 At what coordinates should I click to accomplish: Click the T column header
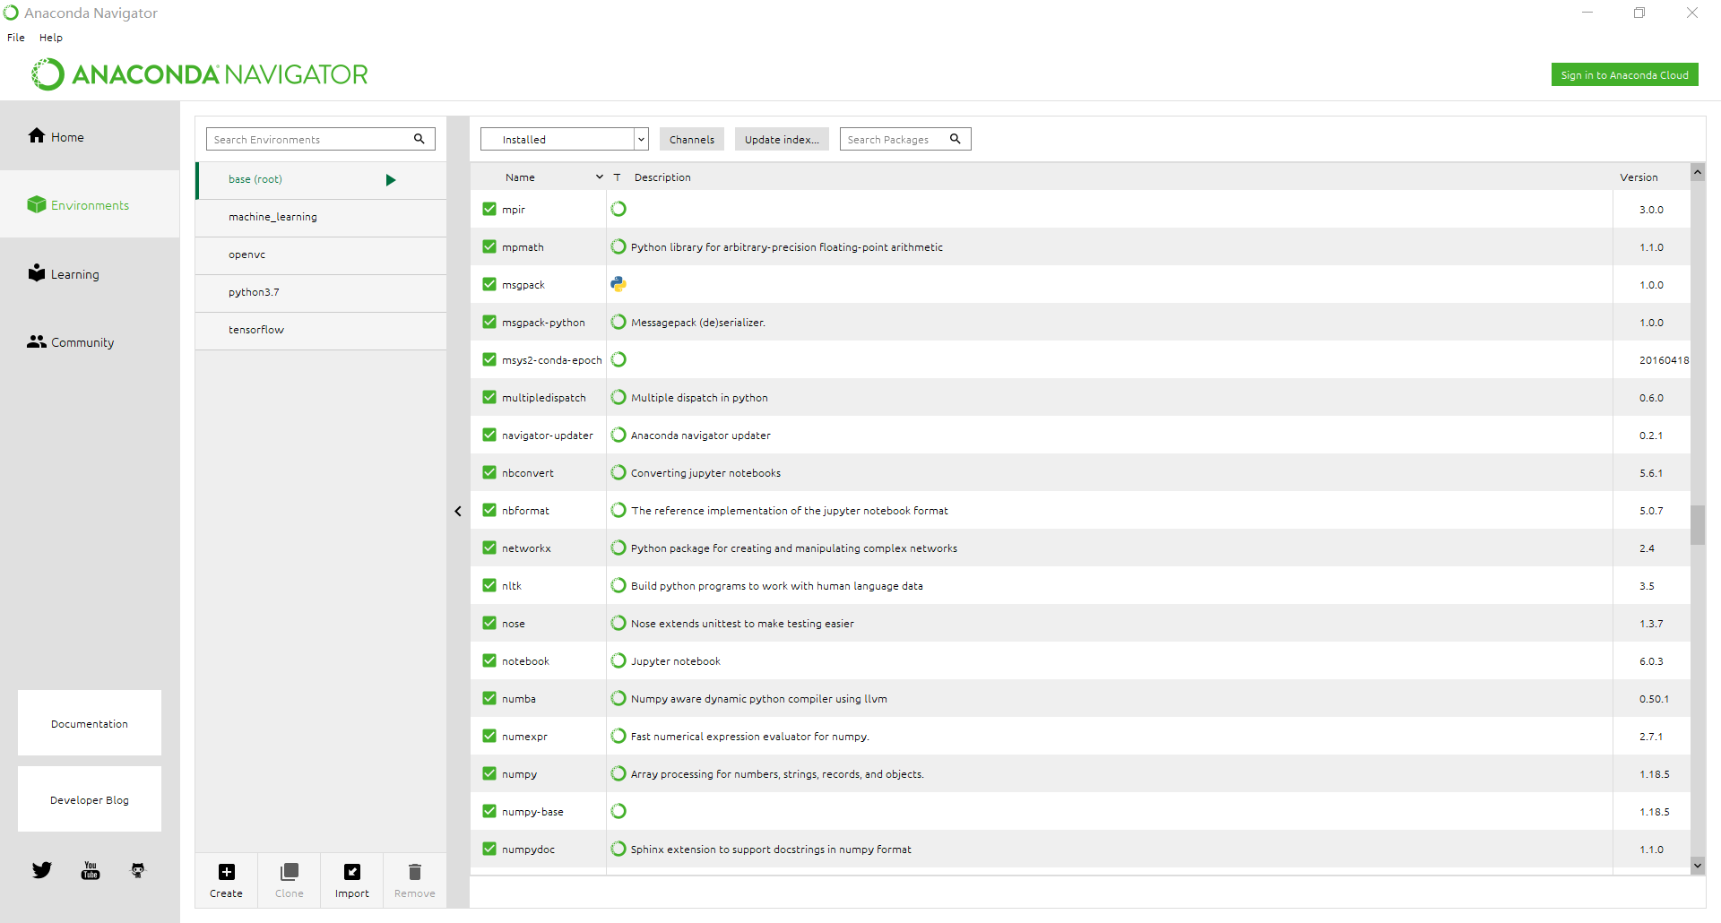pos(617,177)
